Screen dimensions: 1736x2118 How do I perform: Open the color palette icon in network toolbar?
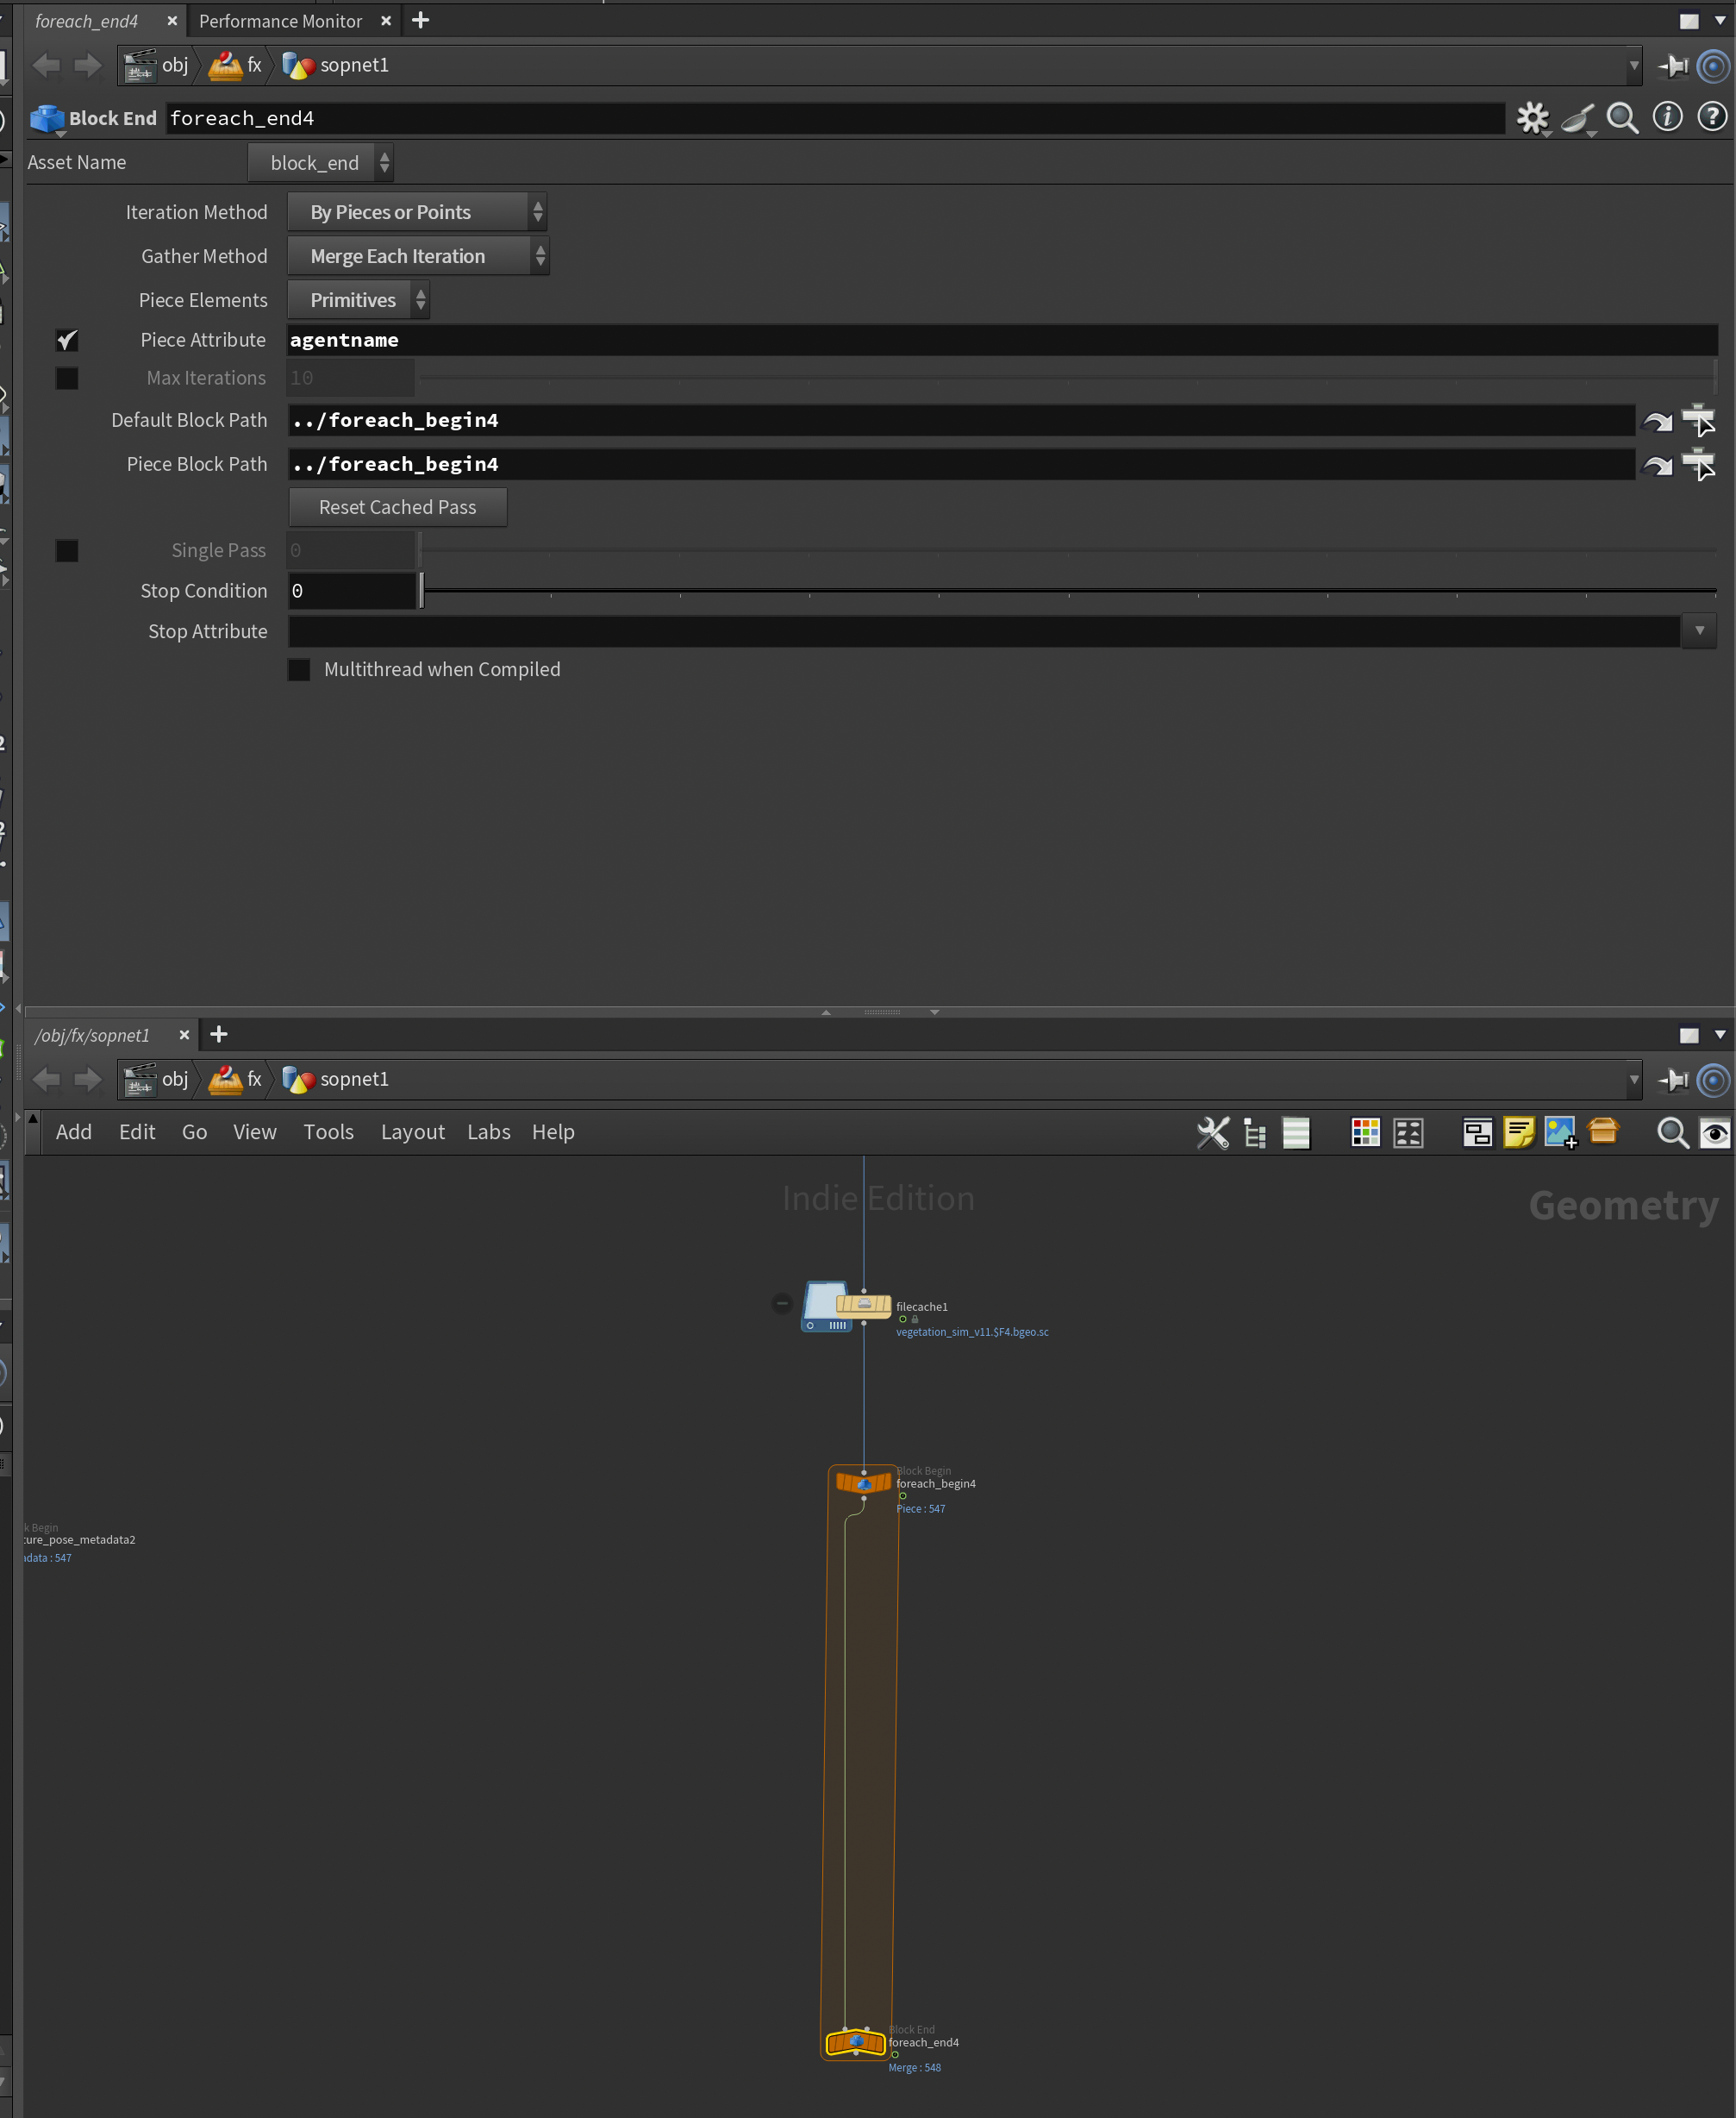[1365, 1132]
